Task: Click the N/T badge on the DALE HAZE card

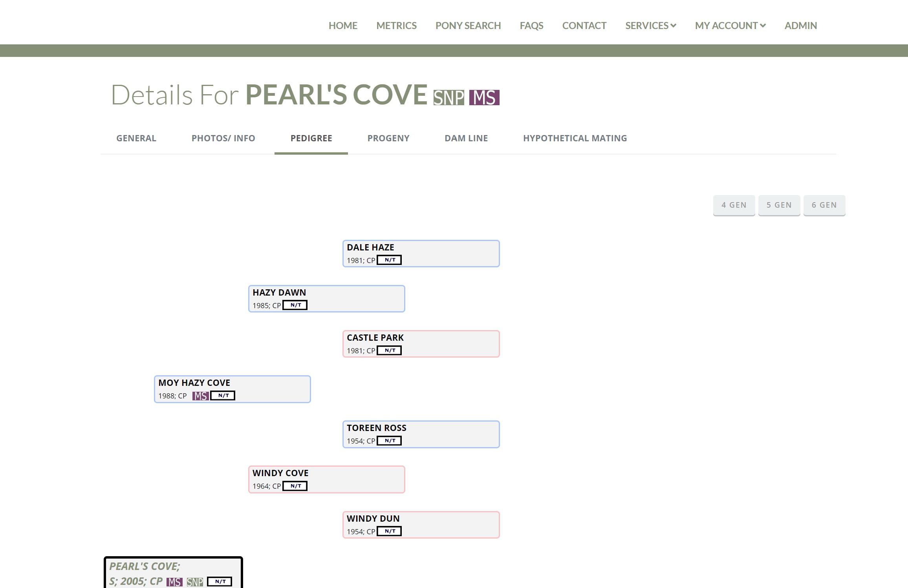Action: click(x=389, y=260)
